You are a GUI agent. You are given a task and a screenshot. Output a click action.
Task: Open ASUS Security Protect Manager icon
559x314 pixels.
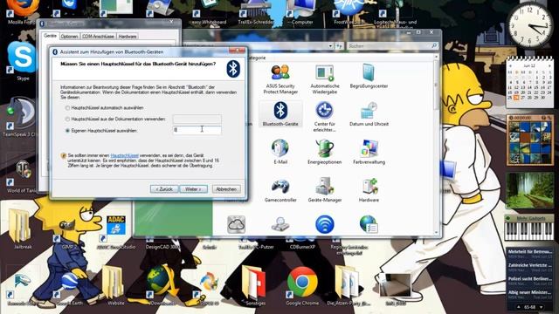pyautogui.click(x=280, y=79)
